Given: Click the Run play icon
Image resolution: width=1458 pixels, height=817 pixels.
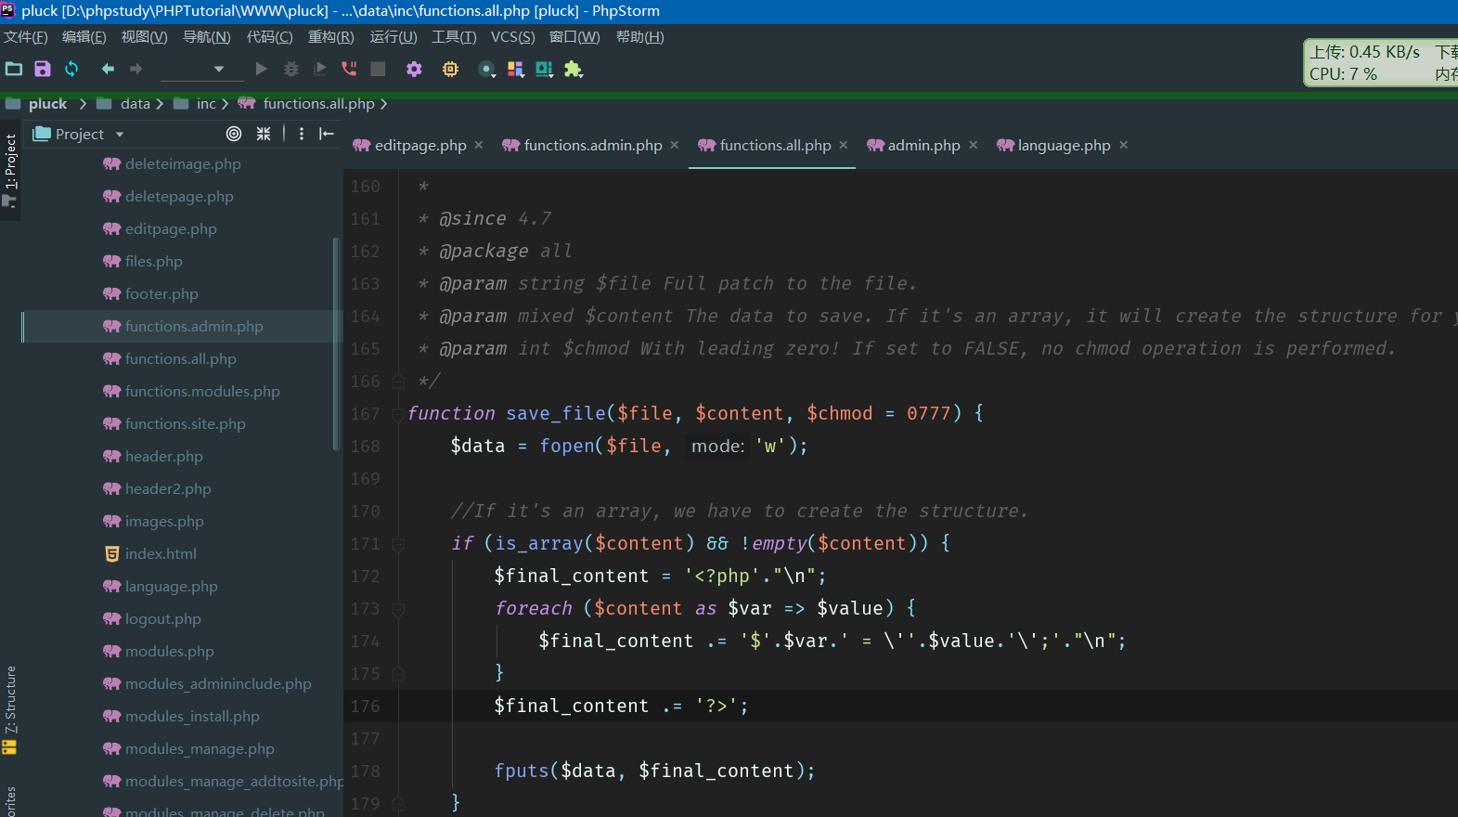Looking at the screenshot, I should (x=261, y=69).
